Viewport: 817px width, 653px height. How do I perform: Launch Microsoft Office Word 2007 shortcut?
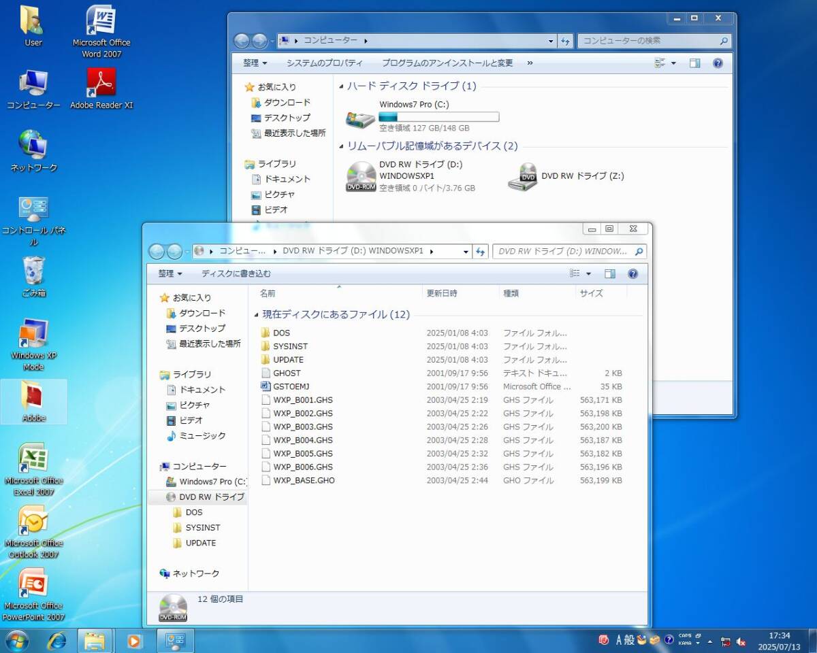[x=101, y=31]
